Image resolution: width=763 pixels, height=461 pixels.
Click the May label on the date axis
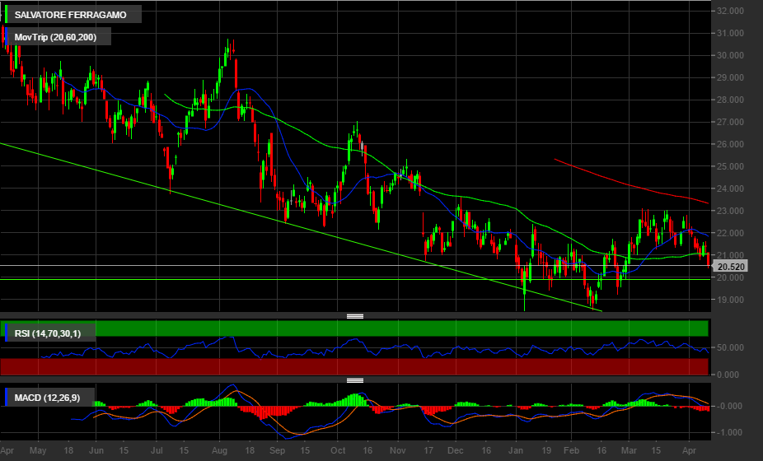click(x=38, y=452)
